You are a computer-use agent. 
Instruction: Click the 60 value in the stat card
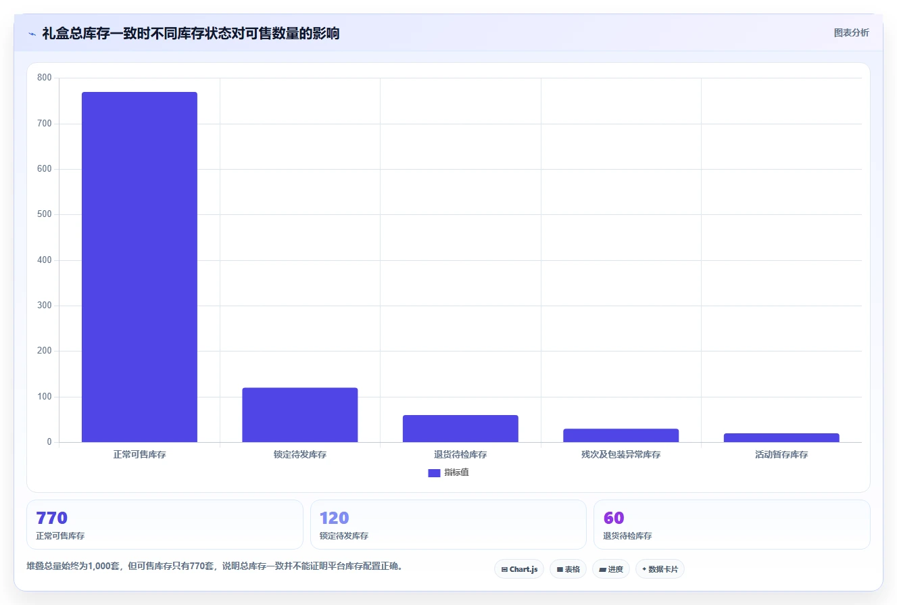pyautogui.click(x=614, y=518)
